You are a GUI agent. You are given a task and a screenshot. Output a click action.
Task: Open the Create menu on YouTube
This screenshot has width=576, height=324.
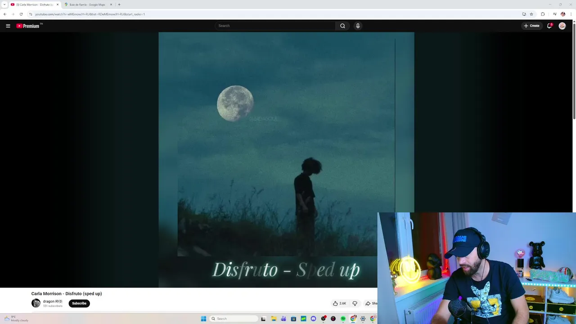tap(531, 26)
